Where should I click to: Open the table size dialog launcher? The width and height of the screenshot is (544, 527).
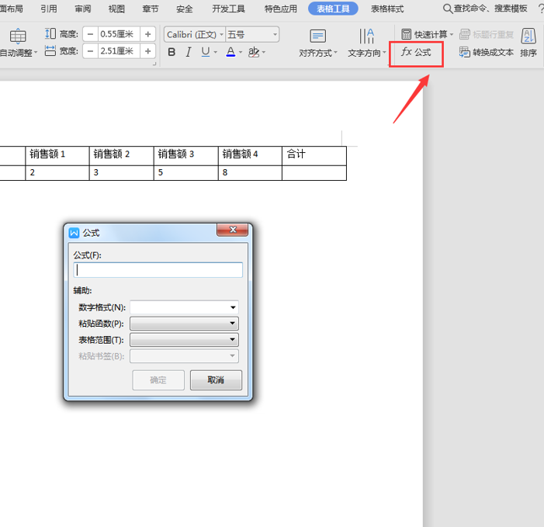pos(154,64)
